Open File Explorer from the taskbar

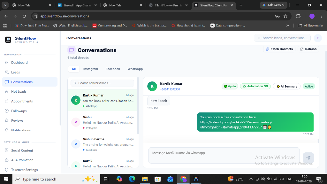click(x=145, y=179)
